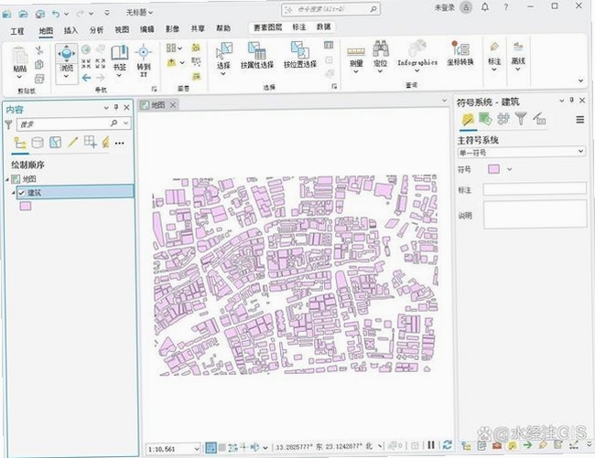Click the More options ellipsis in Contents
The image size is (595, 458).
pos(119,144)
